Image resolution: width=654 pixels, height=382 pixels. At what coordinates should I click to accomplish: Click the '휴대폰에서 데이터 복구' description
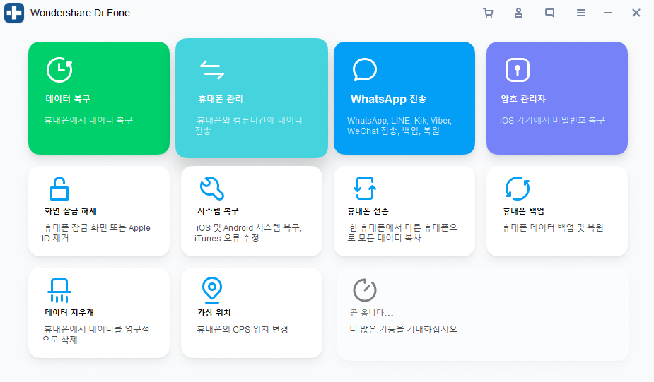pyautogui.click(x=88, y=120)
